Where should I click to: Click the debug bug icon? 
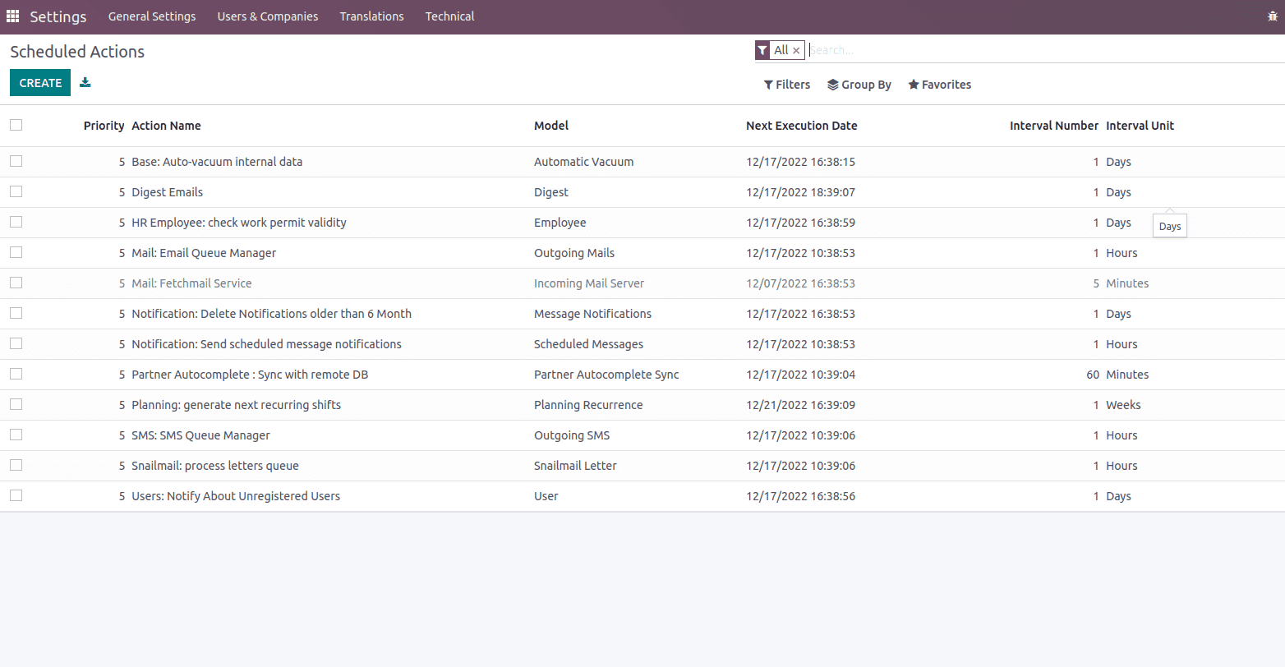coord(1273,16)
